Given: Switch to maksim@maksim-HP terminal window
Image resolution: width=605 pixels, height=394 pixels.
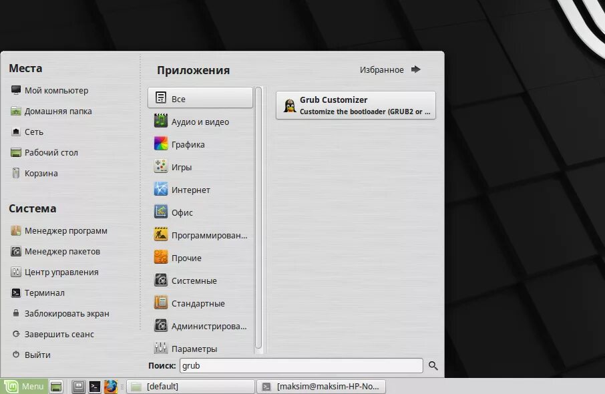Looking at the screenshot, I should [x=321, y=386].
